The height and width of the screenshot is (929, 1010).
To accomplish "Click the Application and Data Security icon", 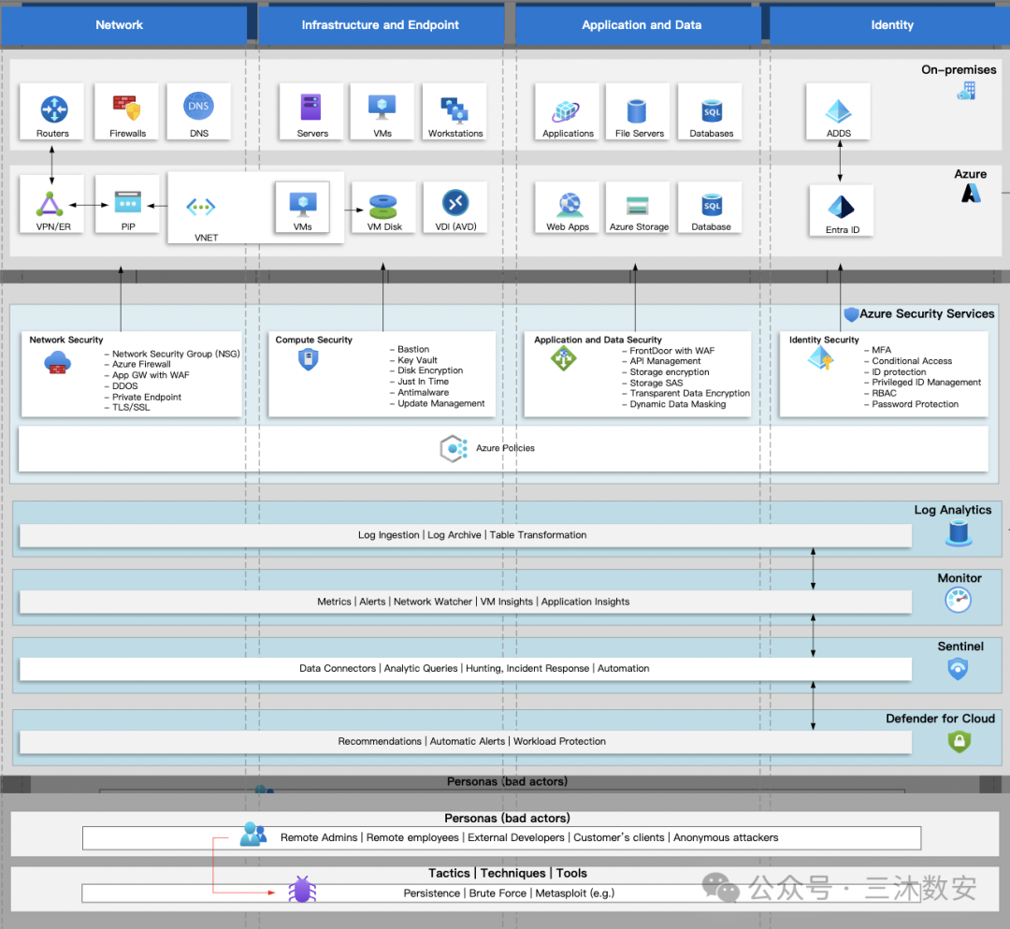I will tap(564, 358).
